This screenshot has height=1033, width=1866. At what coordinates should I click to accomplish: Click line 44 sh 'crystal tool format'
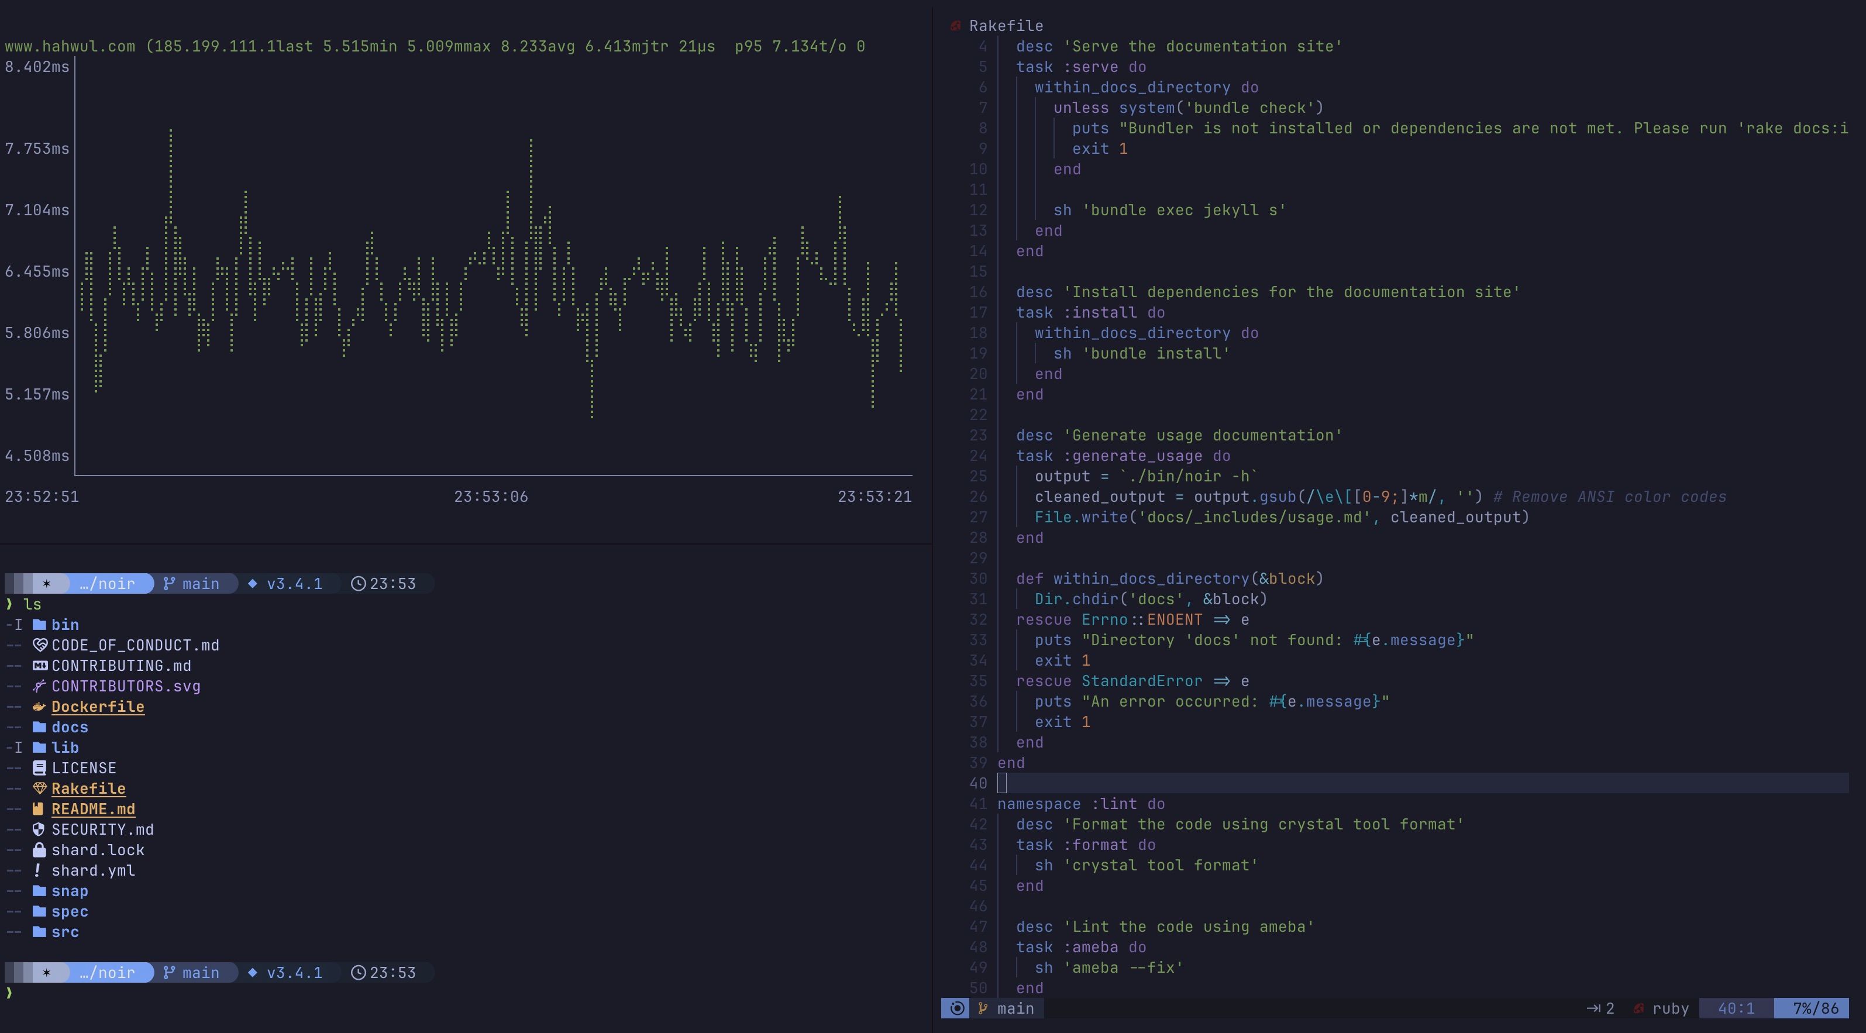[x=1147, y=865]
